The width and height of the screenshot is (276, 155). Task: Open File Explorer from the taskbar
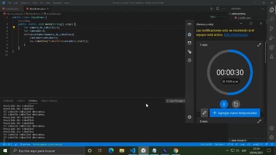point(122,151)
